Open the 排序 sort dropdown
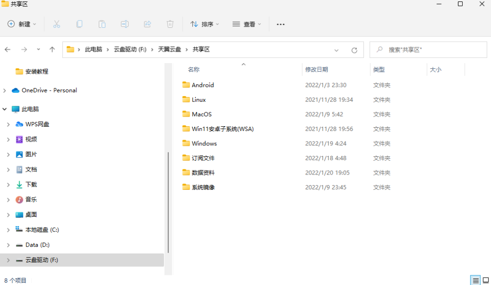The height and width of the screenshot is (285, 491). point(205,24)
